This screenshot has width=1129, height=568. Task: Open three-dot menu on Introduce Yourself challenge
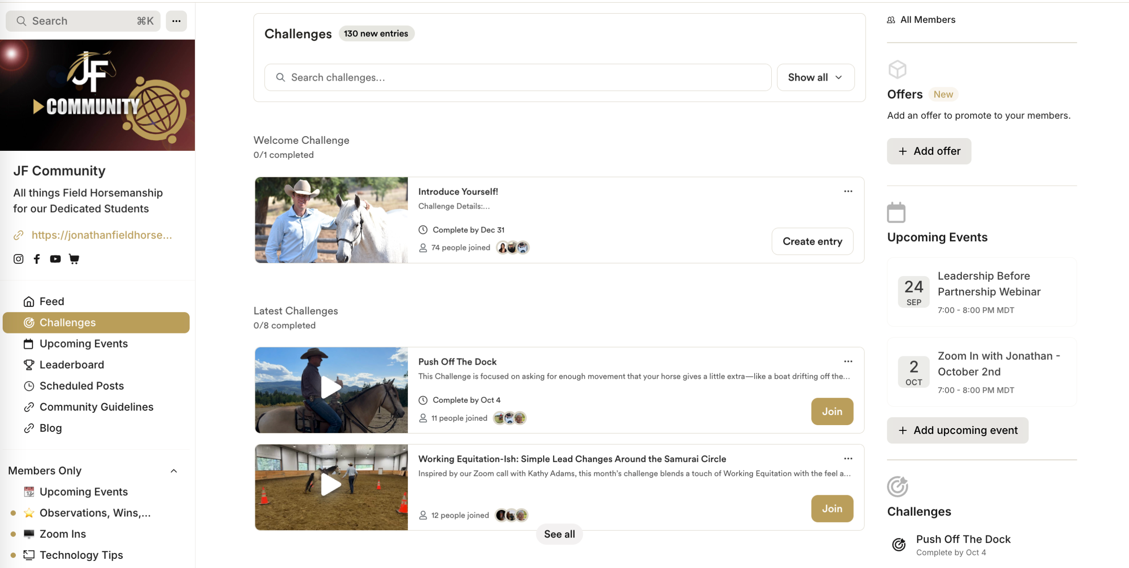tap(848, 191)
